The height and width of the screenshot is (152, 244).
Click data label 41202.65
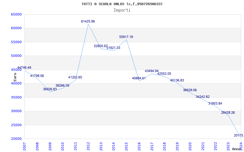pyautogui.click(x=75, y=77)
